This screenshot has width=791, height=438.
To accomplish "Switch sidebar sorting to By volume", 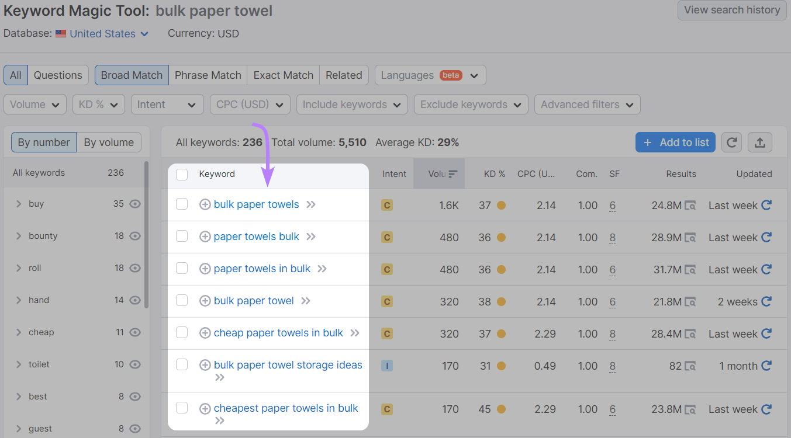I will pos(109,142).
